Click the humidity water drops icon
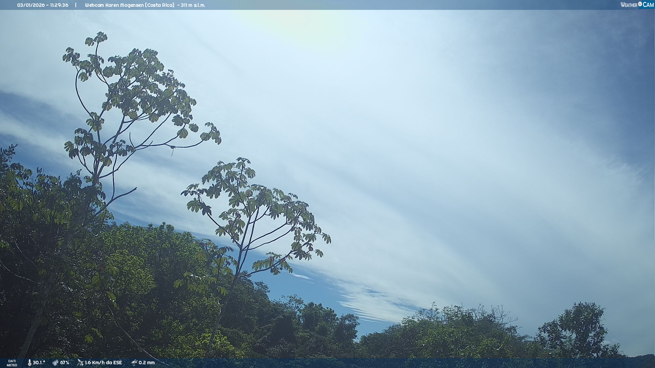Viewport: 655px width, 368px height. 55,363
